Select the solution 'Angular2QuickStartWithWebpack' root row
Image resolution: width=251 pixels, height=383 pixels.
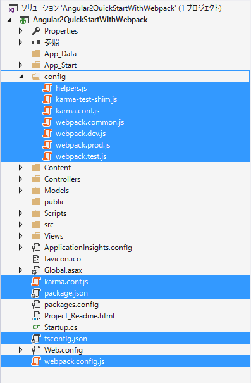125,9
